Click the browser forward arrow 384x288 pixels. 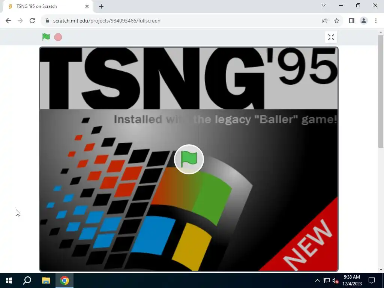(x=20, y=21)
